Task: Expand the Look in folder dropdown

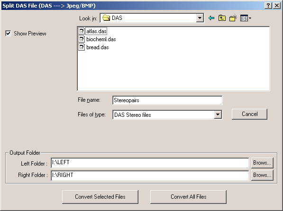Action: point(200,18)
